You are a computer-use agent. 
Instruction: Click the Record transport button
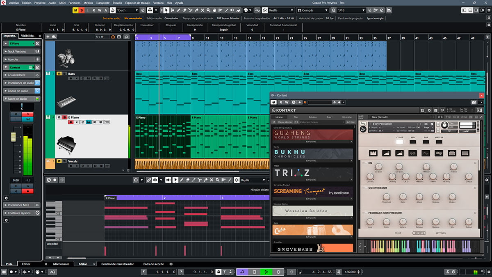pos(278,272)
